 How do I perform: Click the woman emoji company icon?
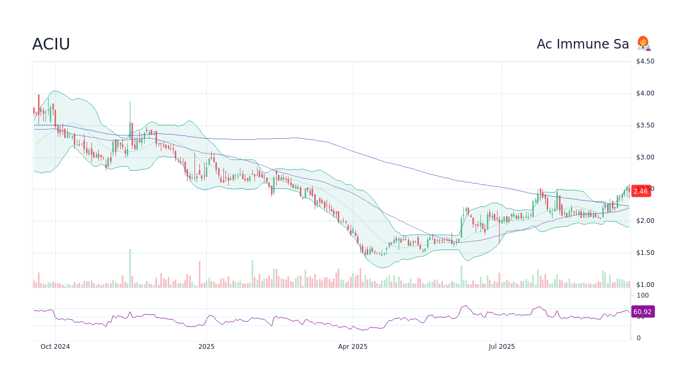tap(643, 44)
